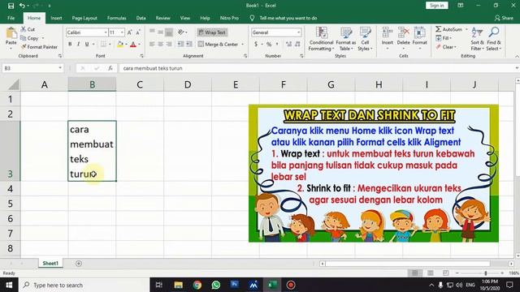
Task: Switch to the Insert tab
Action: [56, 18]
